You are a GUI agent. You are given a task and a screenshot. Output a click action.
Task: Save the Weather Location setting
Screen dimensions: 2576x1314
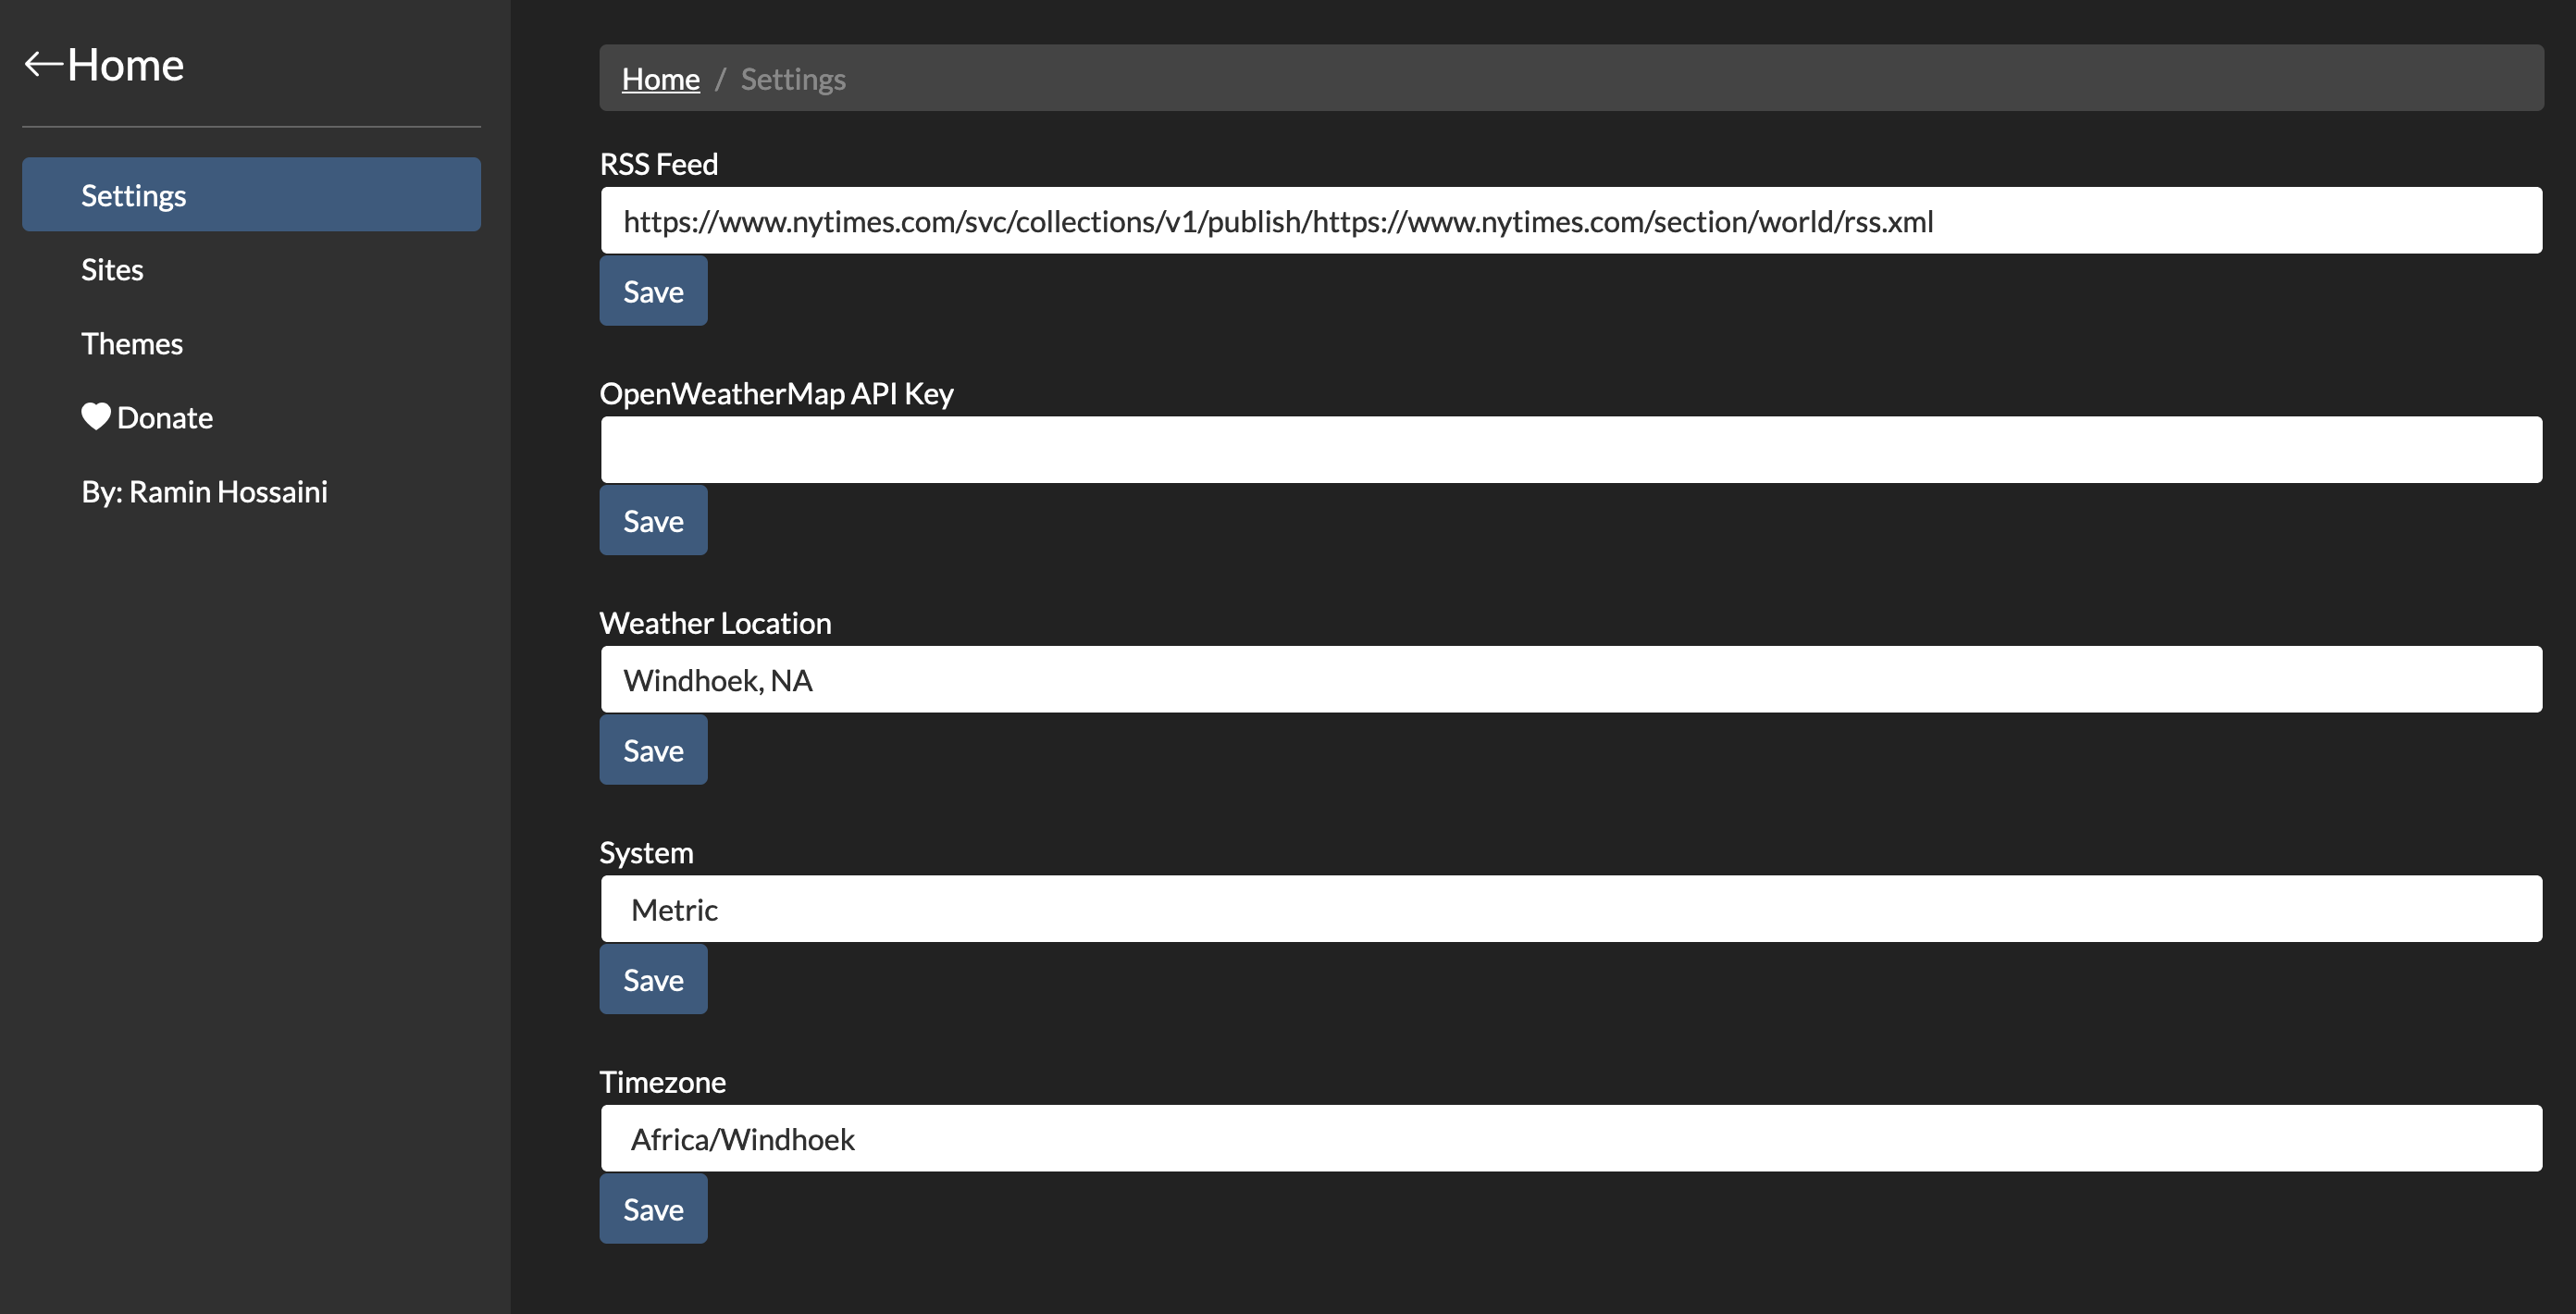pyautogui.click(x=653, y=750)
